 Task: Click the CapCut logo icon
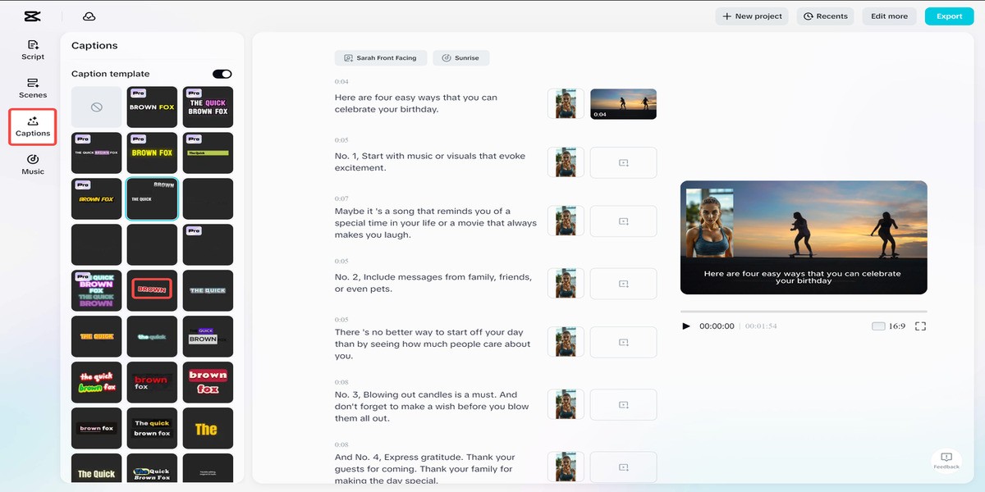pyautogui.click(x=32, y=16)
